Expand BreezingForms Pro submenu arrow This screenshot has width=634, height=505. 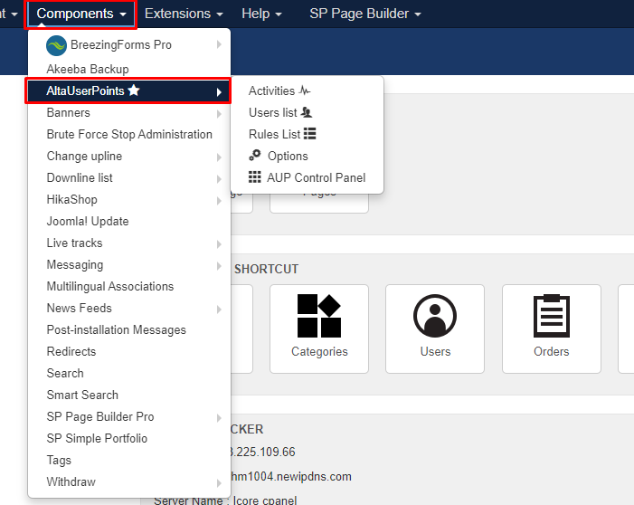(x=219, y=44)
